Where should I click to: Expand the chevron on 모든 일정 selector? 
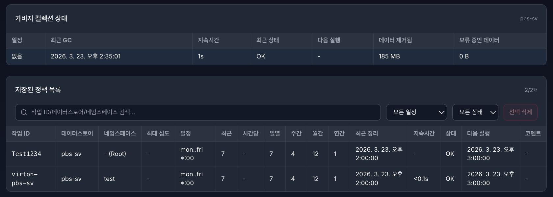(441, 112)
